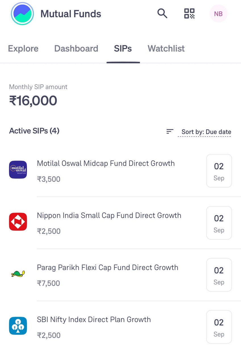Image resolution: width=241 pixels, height=363 pixels.
Task: Open the Sort by: Due date dropdown
Action: pos(206,132)
